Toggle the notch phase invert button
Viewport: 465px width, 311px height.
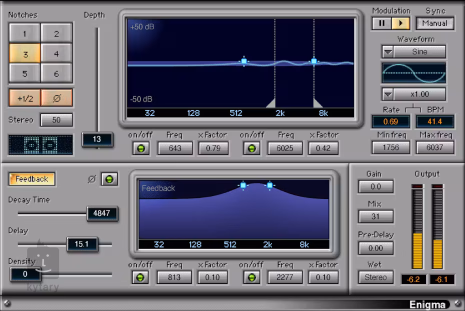56,98
